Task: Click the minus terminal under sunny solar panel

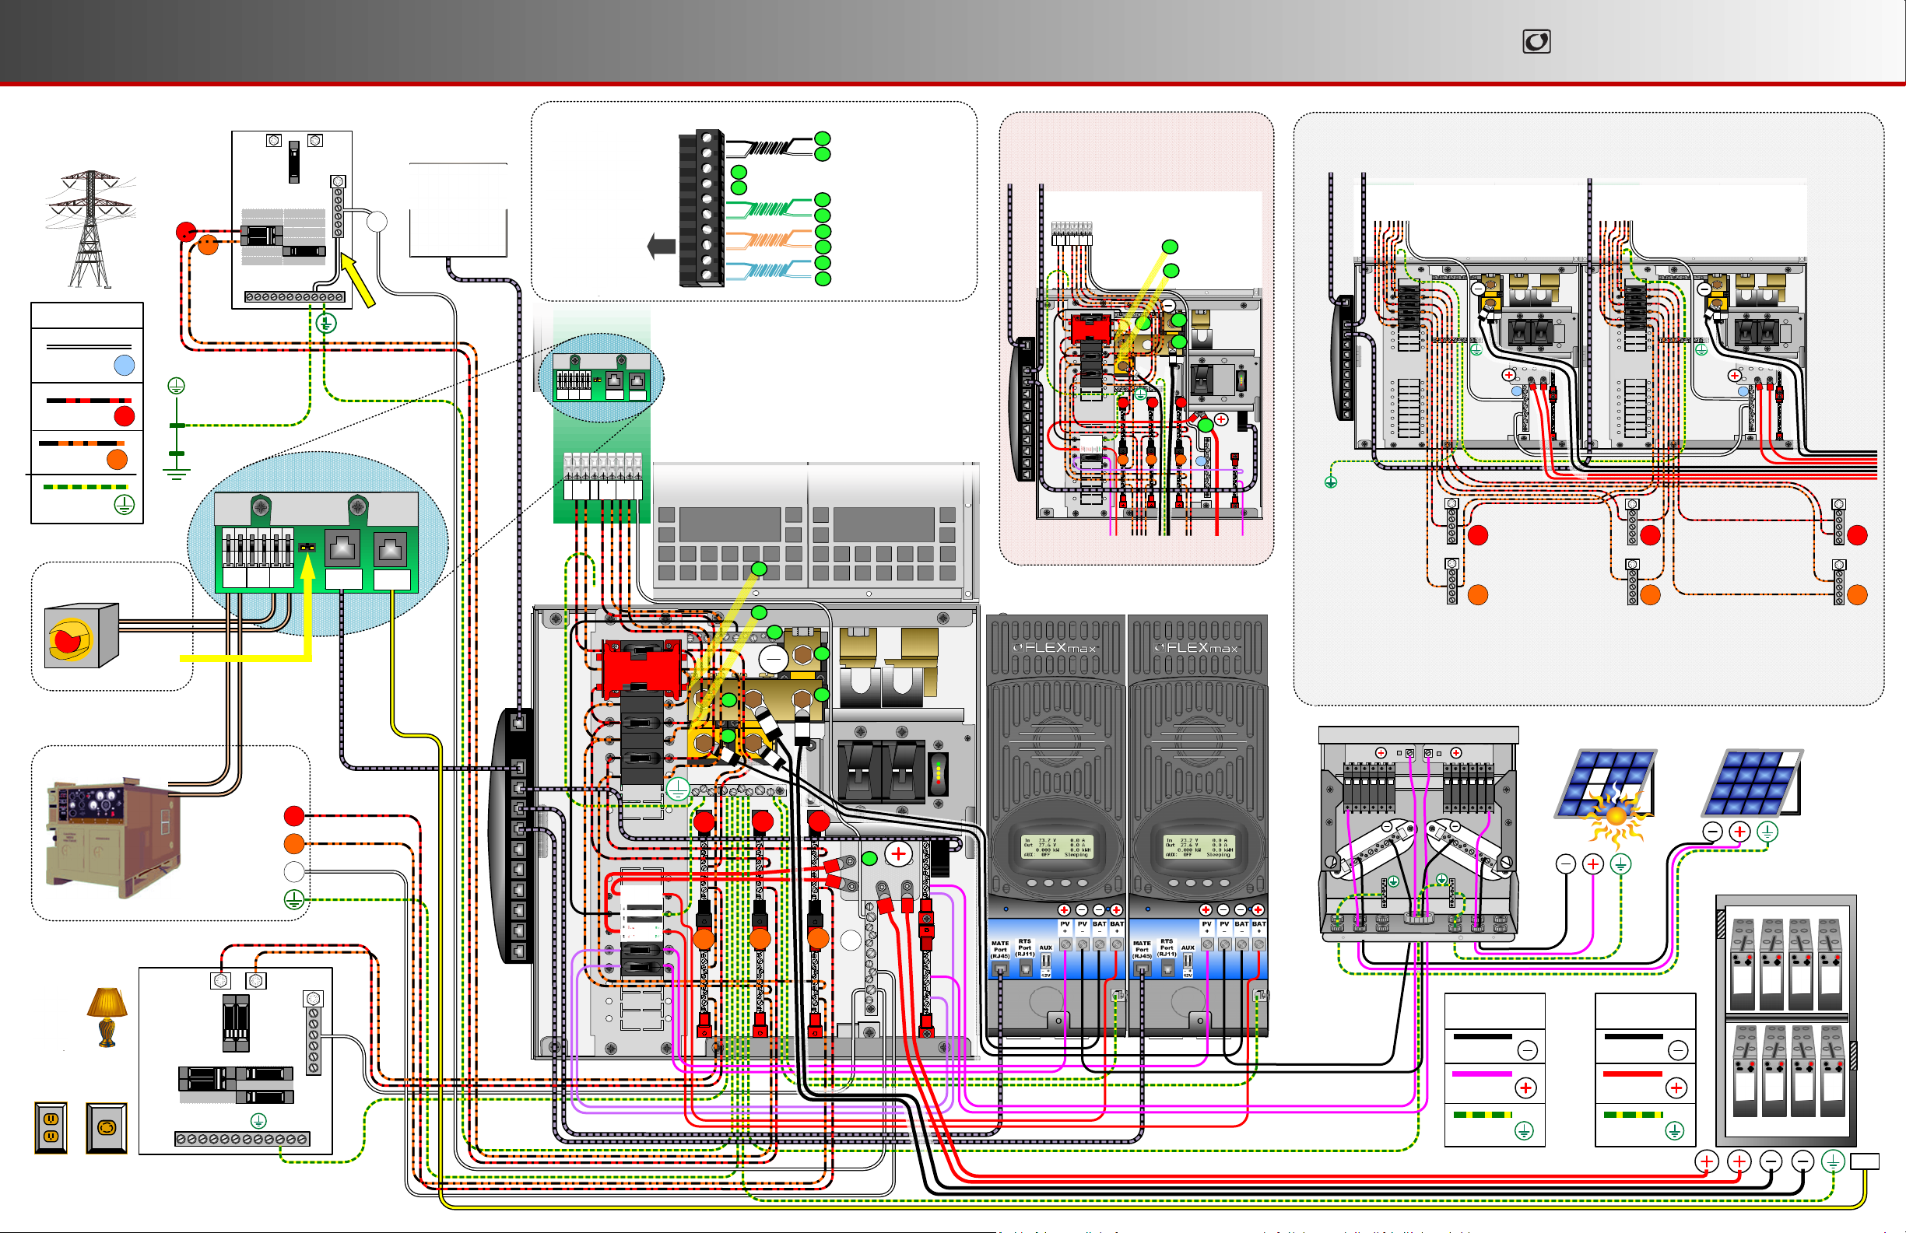Action: (1566, 864)
